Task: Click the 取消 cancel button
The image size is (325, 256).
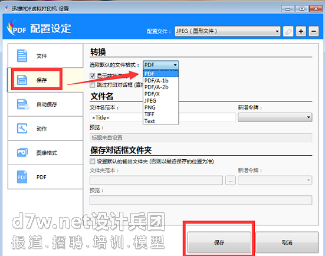Action: tap(287, 242)
